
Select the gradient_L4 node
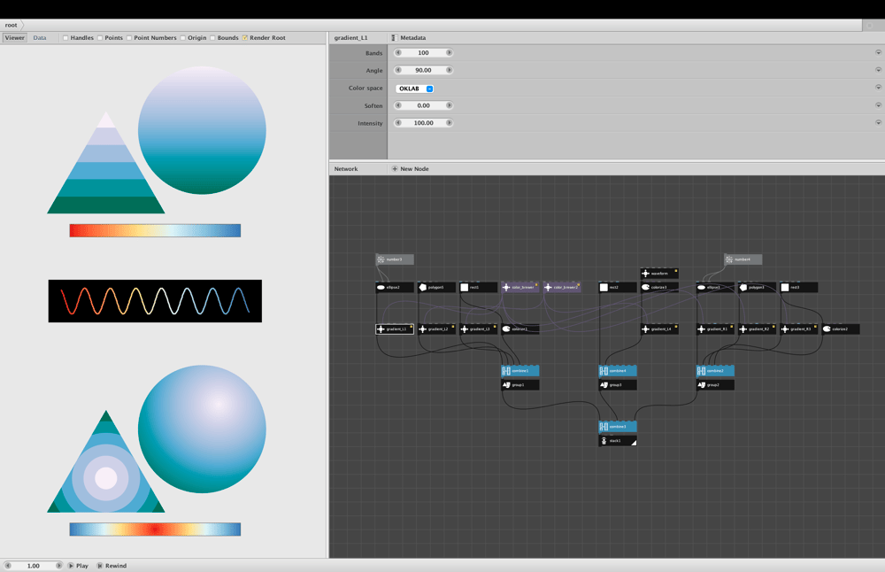pyautogui.click(x=659, y=329)
